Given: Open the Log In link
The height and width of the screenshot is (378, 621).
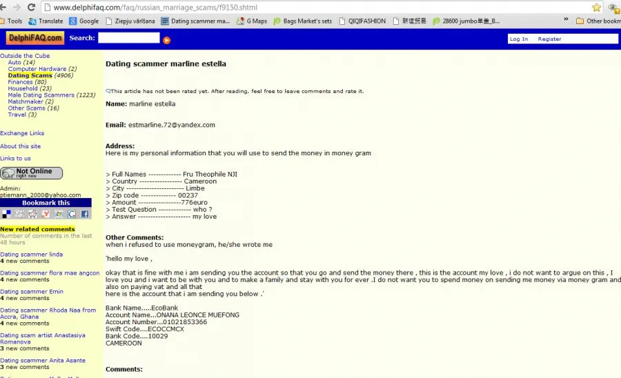Looking at the screenshot, I should tap(518, 39).
